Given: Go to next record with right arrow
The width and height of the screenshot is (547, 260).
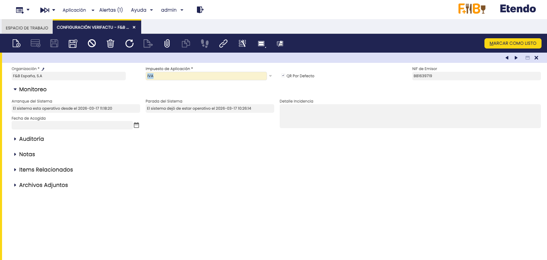Looking at the screenshot, I should 516,58.
